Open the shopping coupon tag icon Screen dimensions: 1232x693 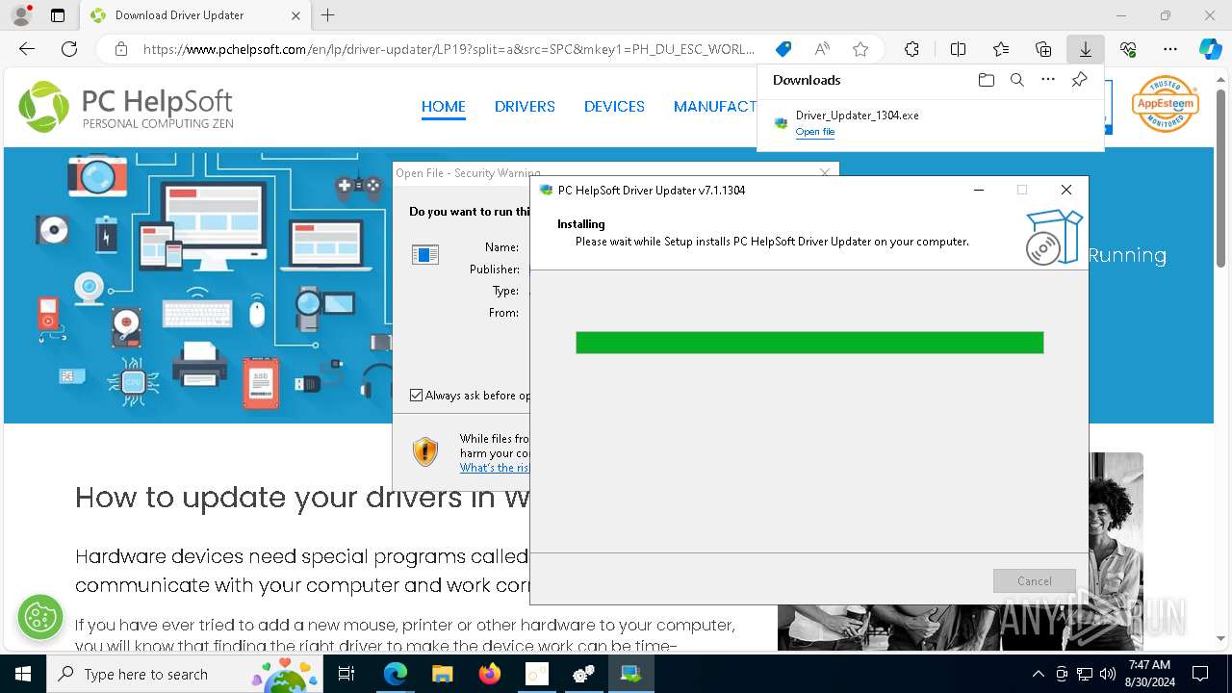coord(783,49)
